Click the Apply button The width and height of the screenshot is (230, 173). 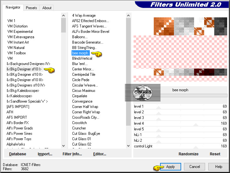[170, 167]
